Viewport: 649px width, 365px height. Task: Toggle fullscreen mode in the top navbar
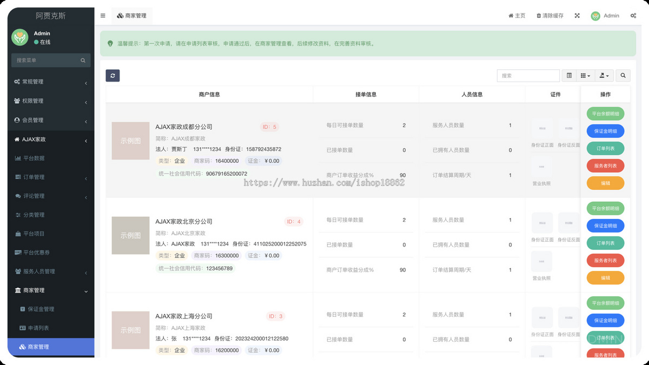tap(577, 15)
